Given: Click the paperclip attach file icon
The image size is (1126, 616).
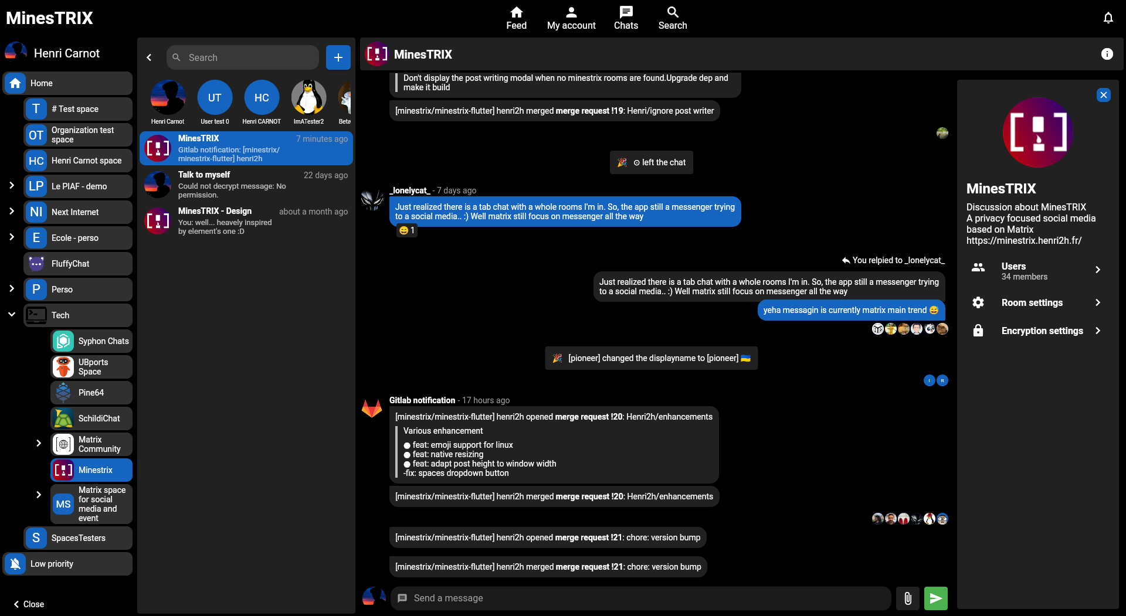Looking at the screenshot, I should 907,598.
